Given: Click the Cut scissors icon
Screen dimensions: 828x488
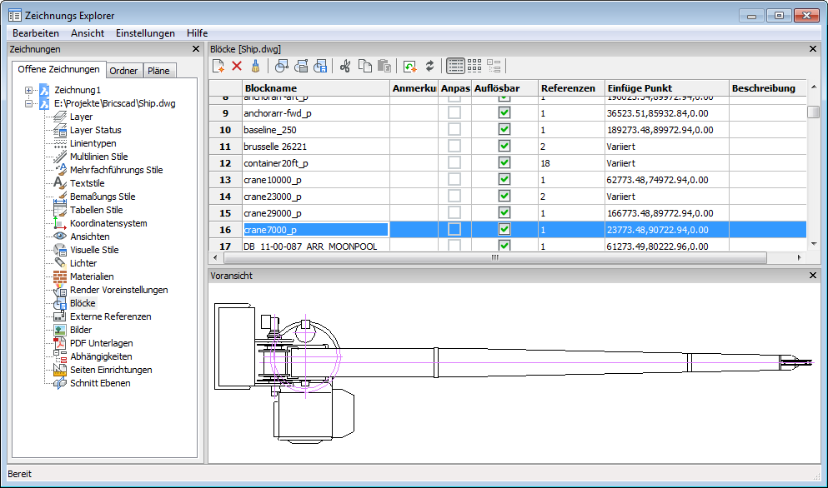Looking at the screenshot, I should [x=345, y=66].
